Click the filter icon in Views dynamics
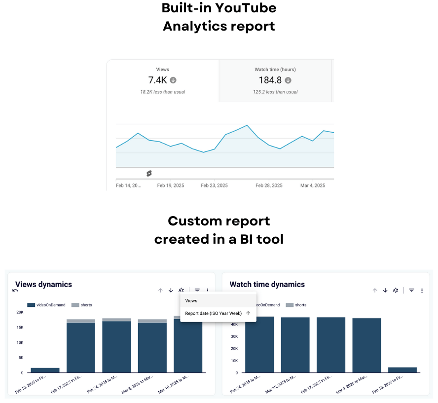 197,290
